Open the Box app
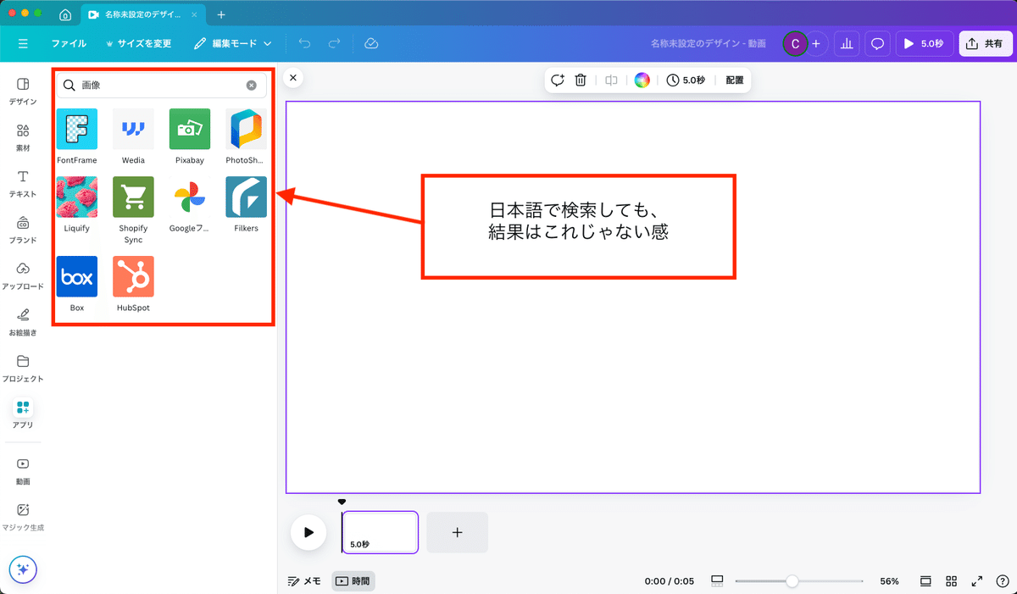The width and height of the screenshot is (1017, 594). click(x=76, y=276)
